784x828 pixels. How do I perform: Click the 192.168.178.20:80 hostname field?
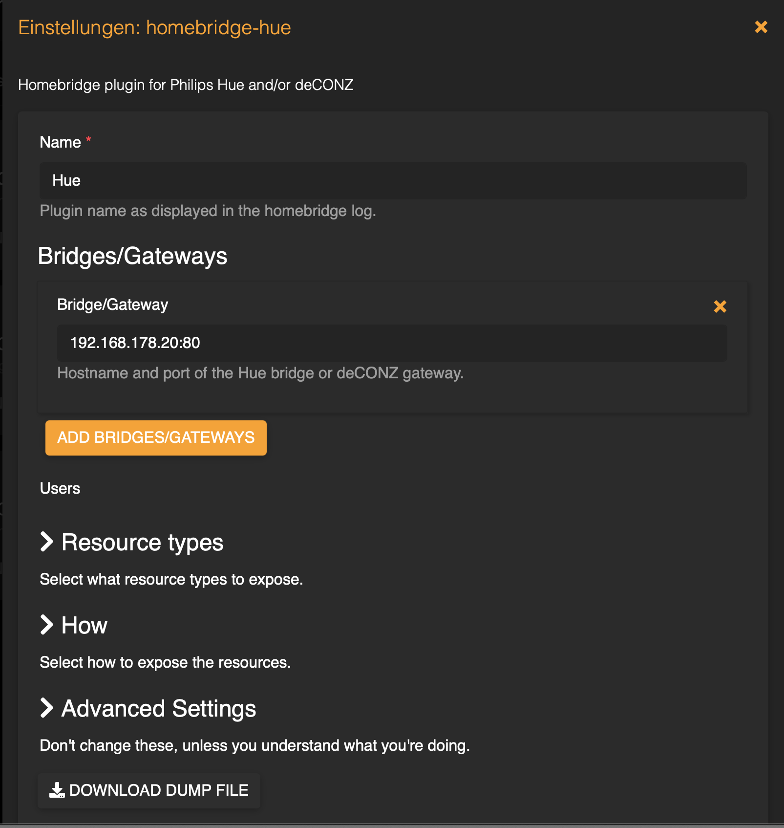[392, 343]
